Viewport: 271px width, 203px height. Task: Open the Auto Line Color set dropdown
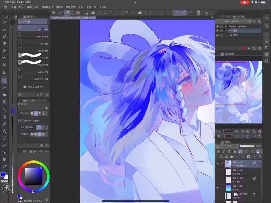(233, 21)
